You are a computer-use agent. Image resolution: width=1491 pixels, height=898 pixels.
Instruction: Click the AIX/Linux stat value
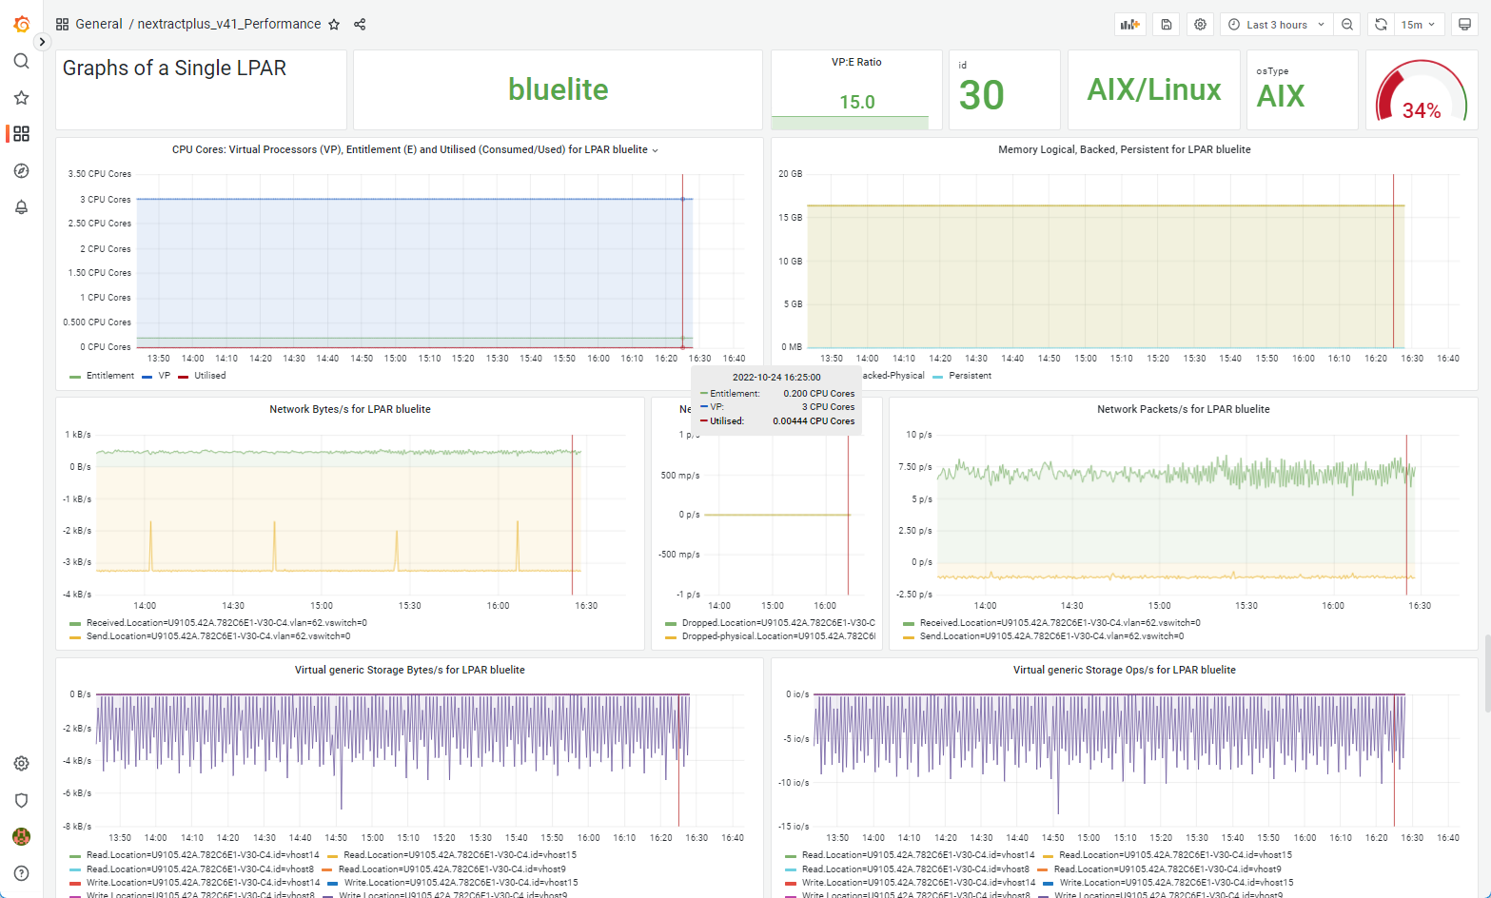click(1154, 89)
